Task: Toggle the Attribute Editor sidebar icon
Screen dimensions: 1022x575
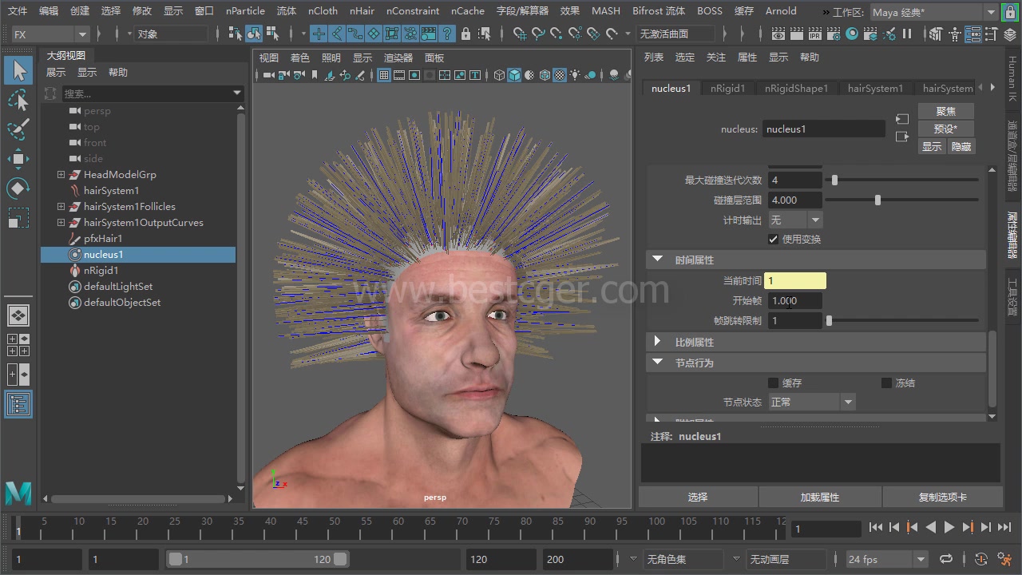Action: pyautogui.click(x=972, y=34)
